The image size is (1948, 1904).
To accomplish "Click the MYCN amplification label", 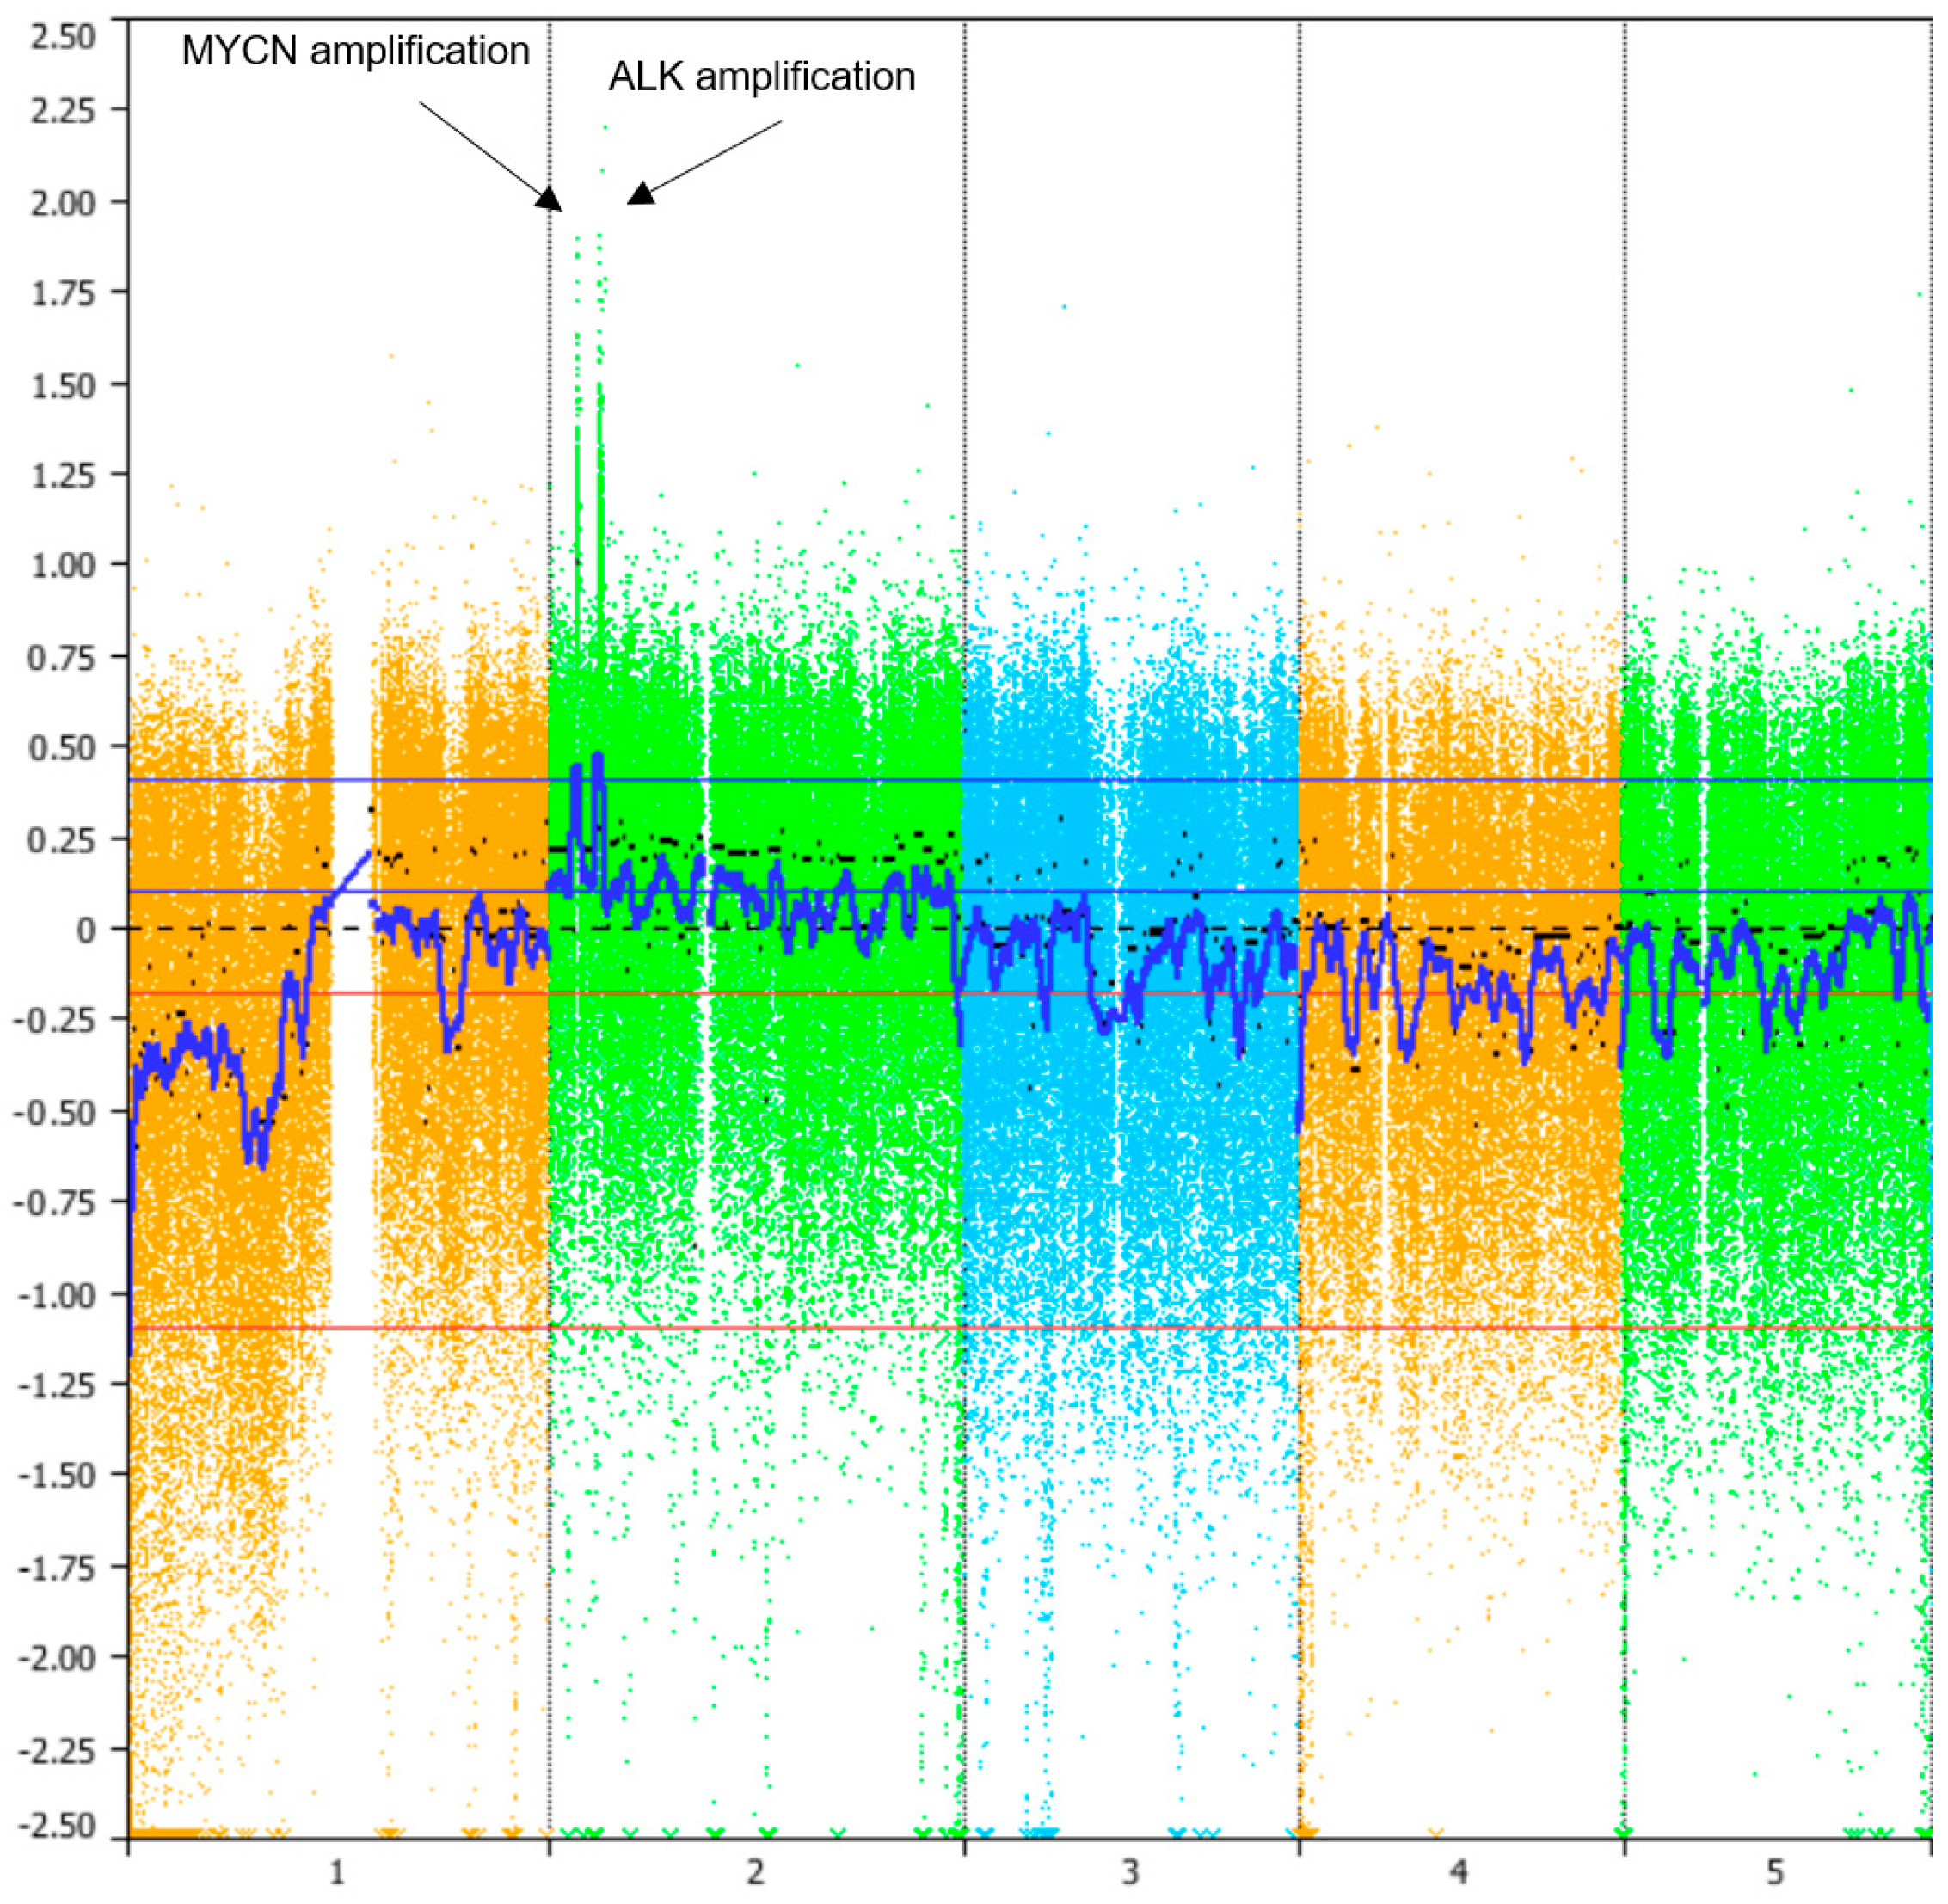I will pos(355,51).
